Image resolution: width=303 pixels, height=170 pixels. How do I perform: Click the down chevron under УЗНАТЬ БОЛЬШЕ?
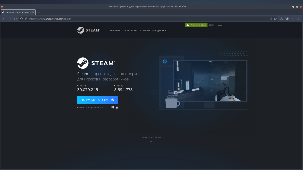151,141
